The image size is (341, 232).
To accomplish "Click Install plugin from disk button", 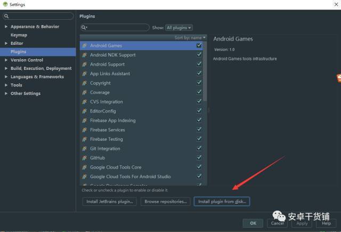I will [222, 202].
